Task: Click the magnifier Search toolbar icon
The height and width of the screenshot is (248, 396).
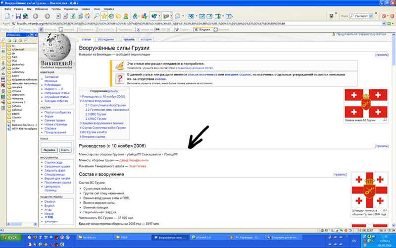Action: click(97, 16)
